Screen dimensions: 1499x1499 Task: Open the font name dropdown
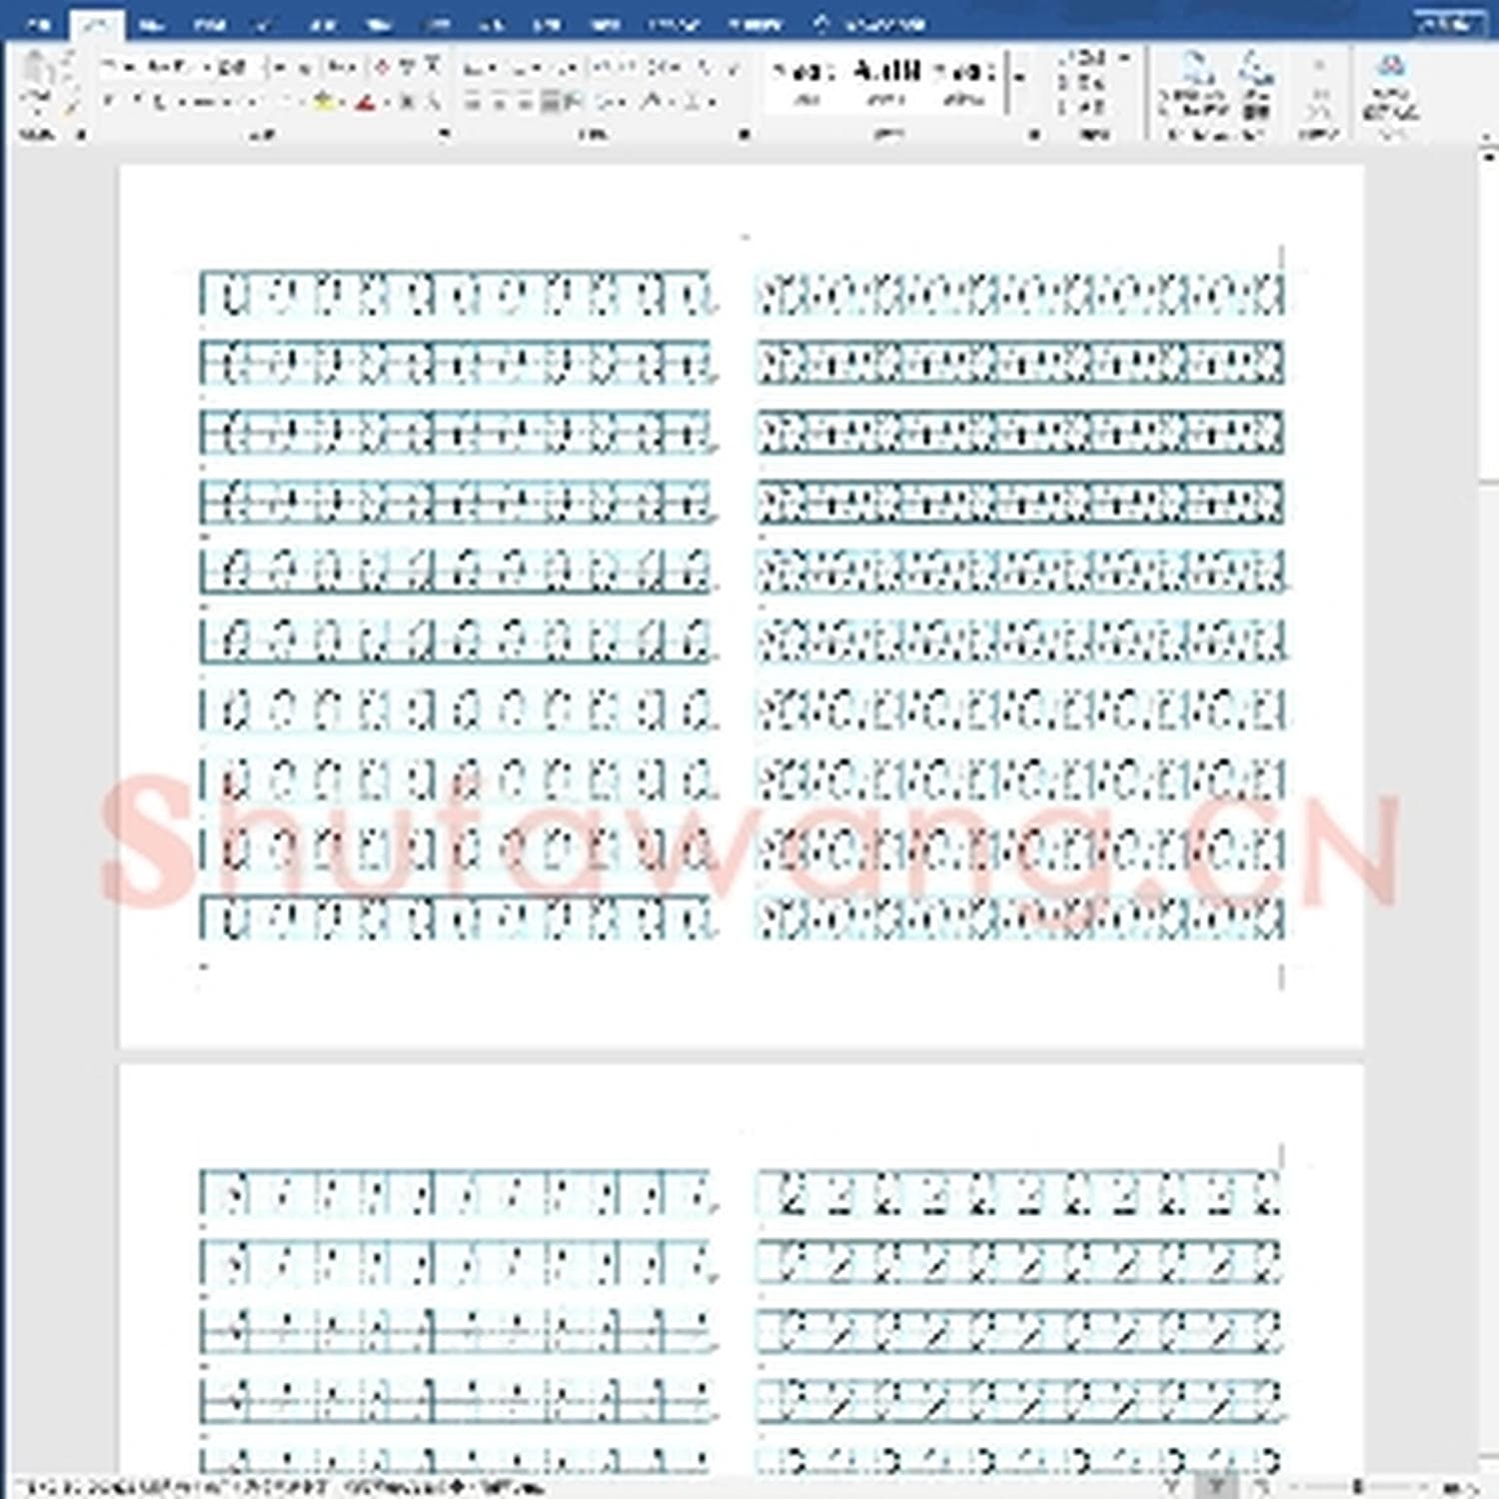[x=207, y=68]
